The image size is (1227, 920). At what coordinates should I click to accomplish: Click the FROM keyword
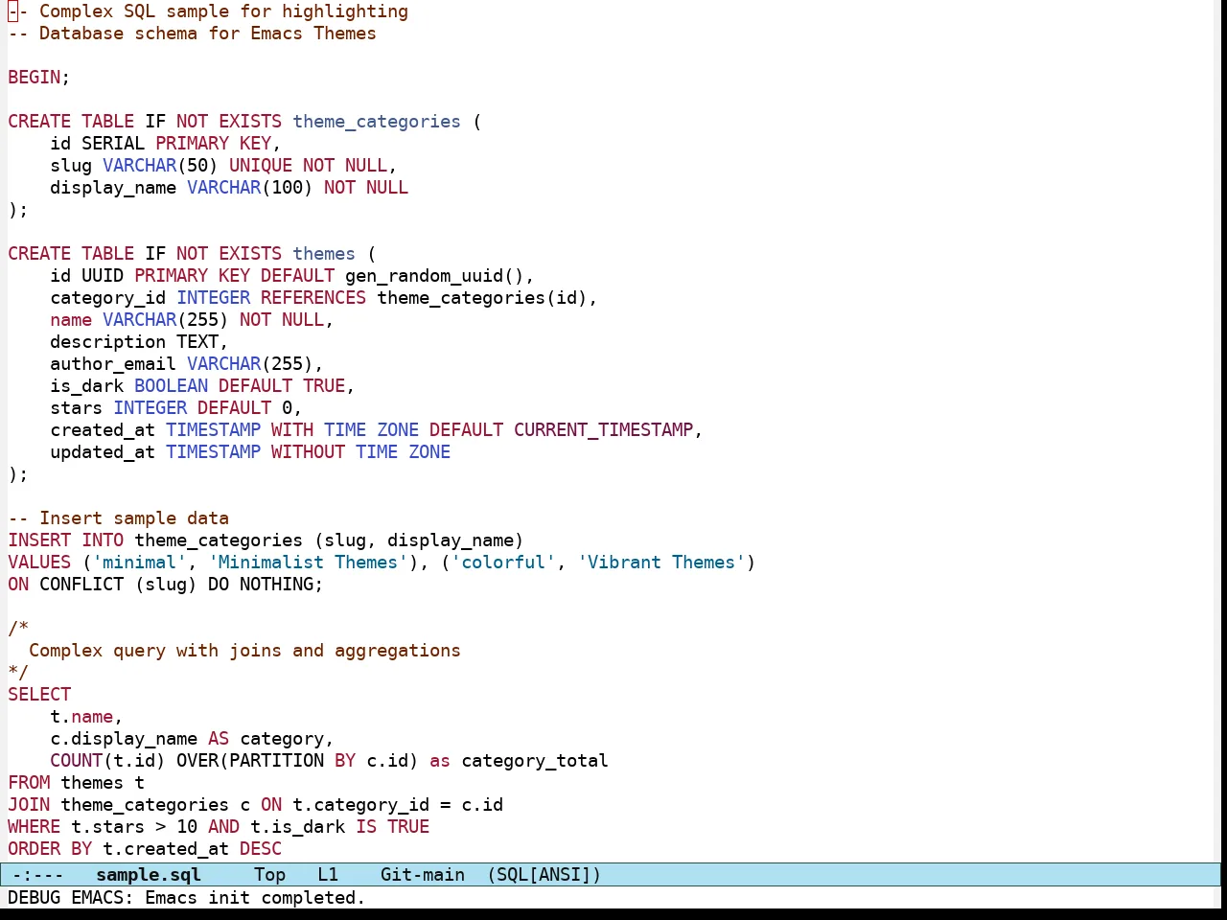click(x=29, y=783)
